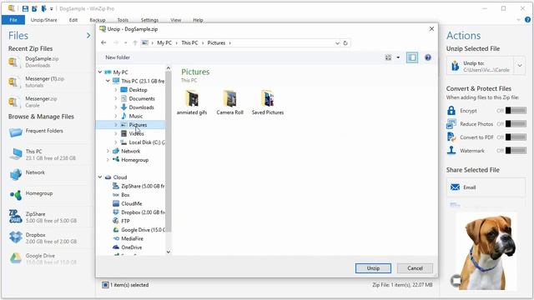Go back with the back arrow
Viewport: 534px width, 300px height.
click(103, 42)
